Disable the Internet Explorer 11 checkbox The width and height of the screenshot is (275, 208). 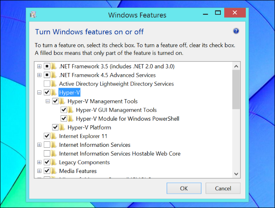point(47,136)
